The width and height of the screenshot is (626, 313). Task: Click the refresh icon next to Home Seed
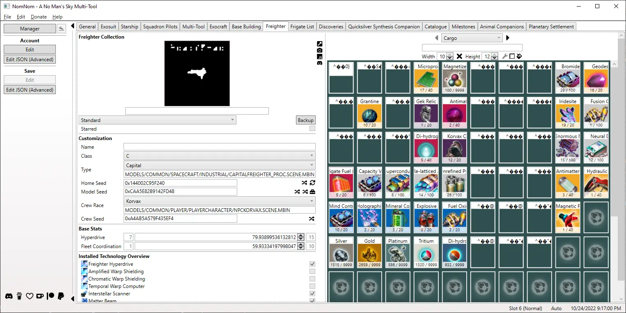pyautogui.click(x=312, y=183)
